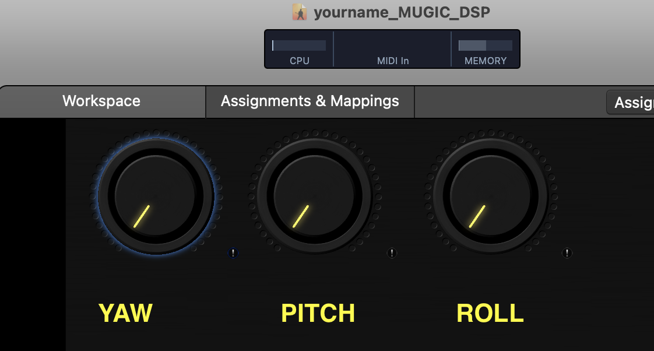
Task: Click the MainStage document icon in title bar
Action: [300, 12]
